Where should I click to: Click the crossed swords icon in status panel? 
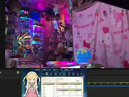point(44,84)
